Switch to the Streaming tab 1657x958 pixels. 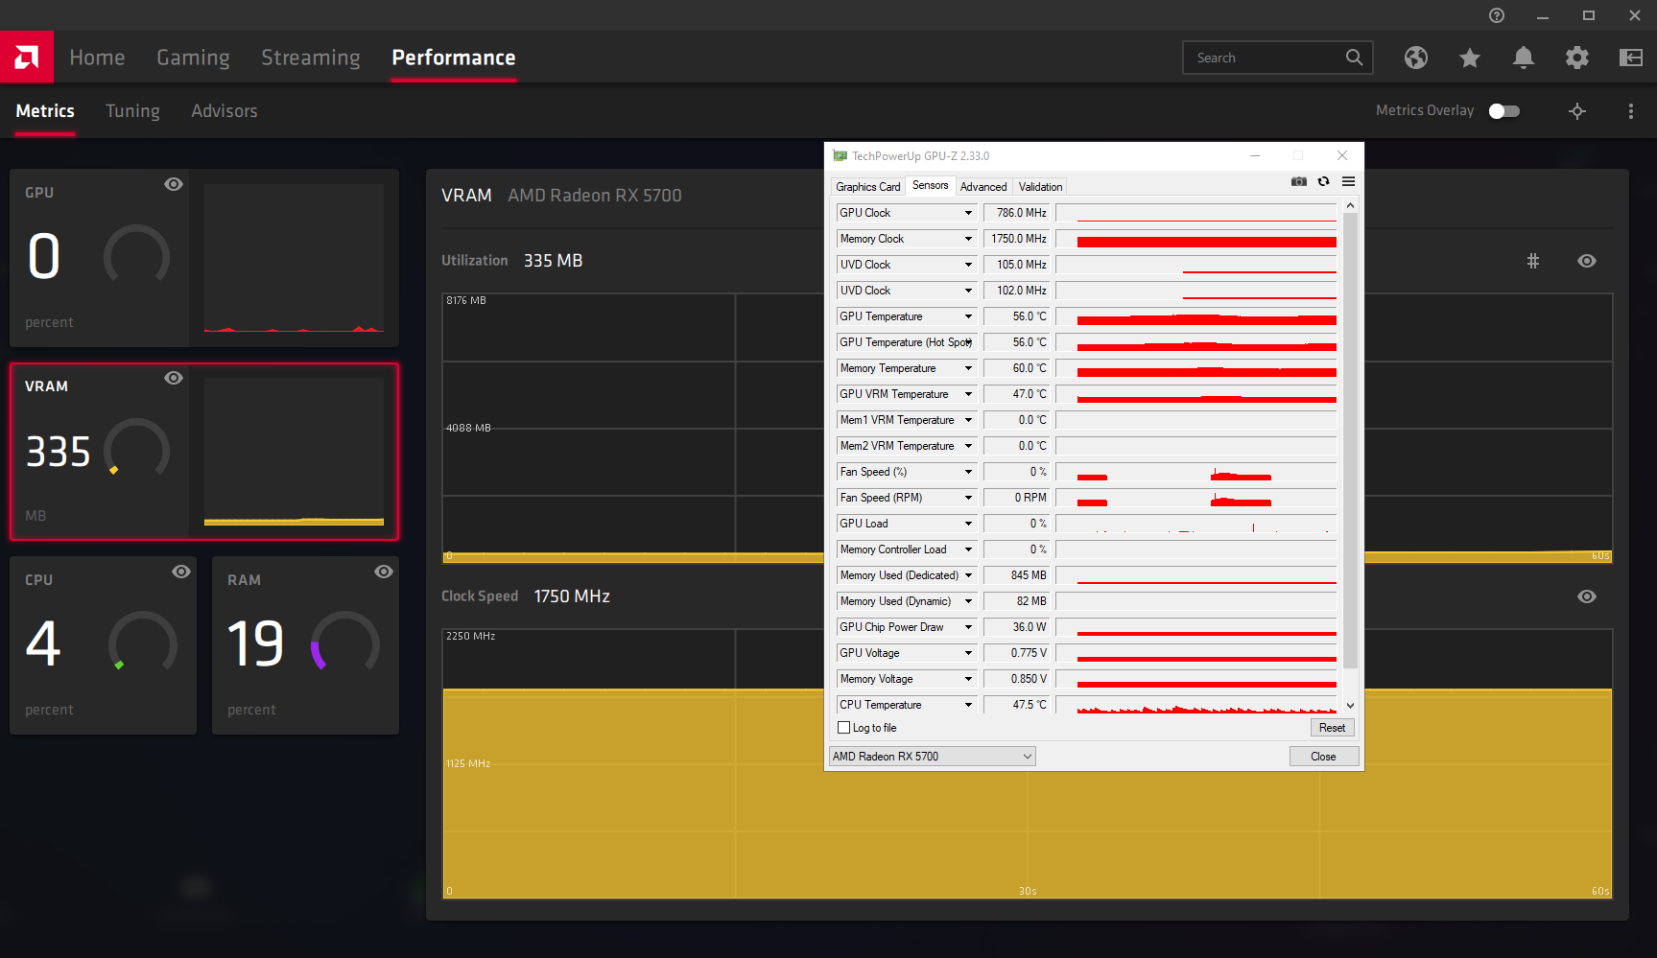(x=311, y=58)
